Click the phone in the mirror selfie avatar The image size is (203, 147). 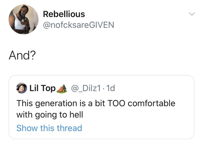[x=23, y=18]
